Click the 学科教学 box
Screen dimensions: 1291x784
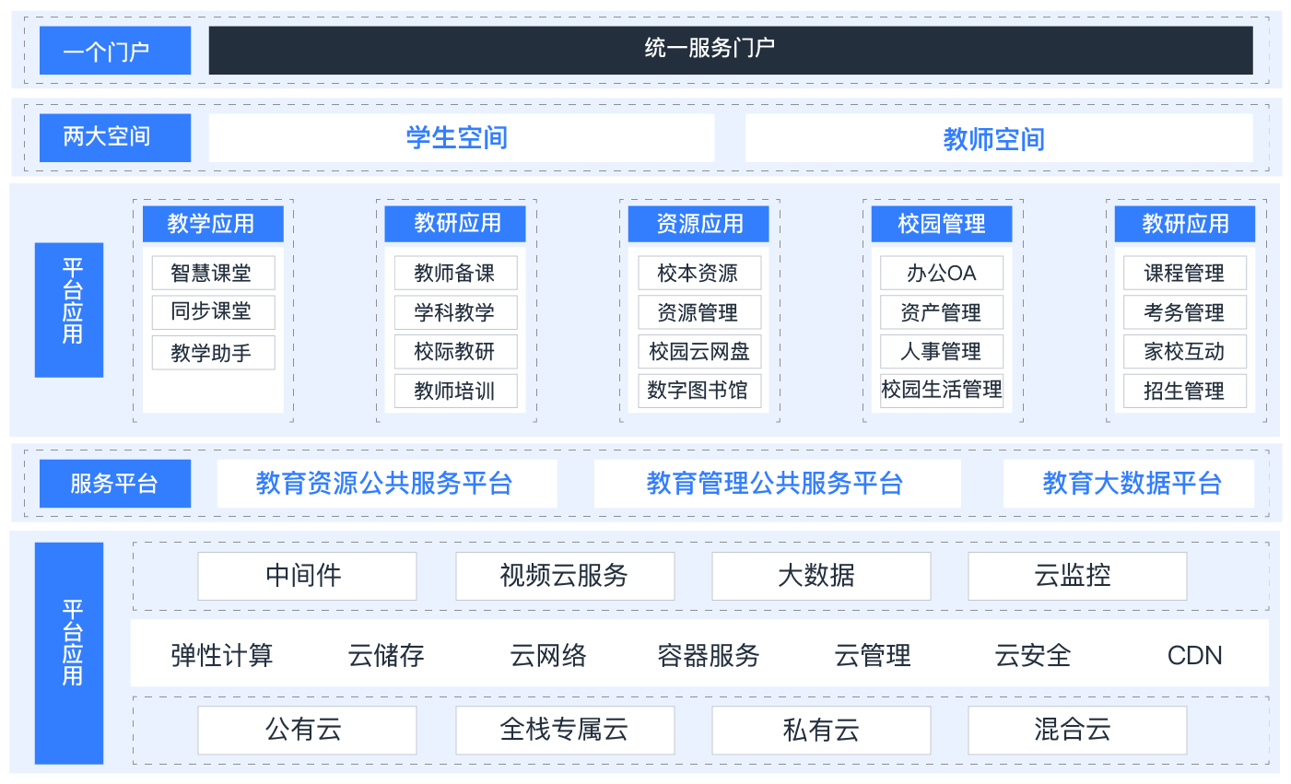[x=456, y=312]
